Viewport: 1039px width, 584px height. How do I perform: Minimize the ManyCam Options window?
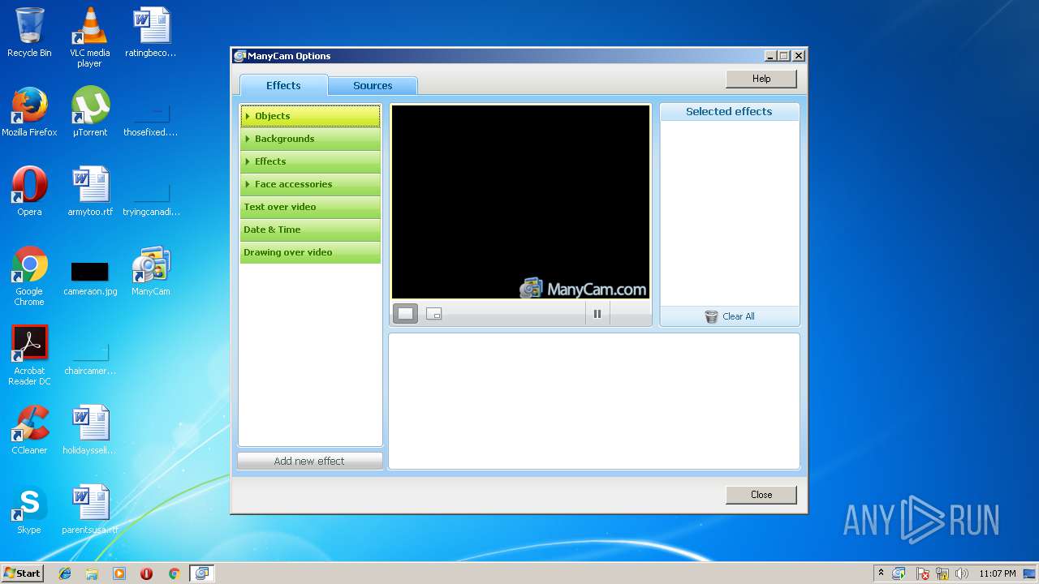coord(770,56)
